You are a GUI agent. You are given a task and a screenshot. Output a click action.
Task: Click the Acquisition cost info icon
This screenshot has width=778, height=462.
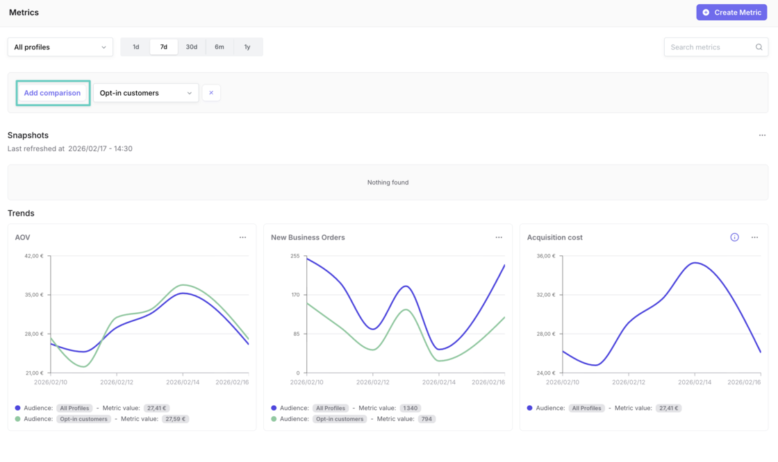tap(734, 237)
